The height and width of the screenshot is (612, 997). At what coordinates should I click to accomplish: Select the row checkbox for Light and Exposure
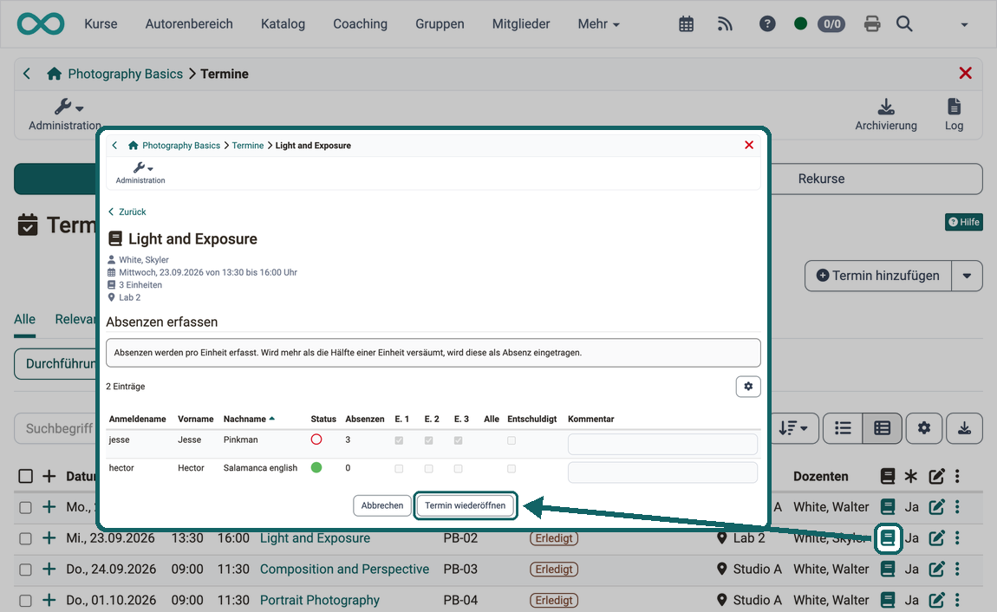[25, 538]
